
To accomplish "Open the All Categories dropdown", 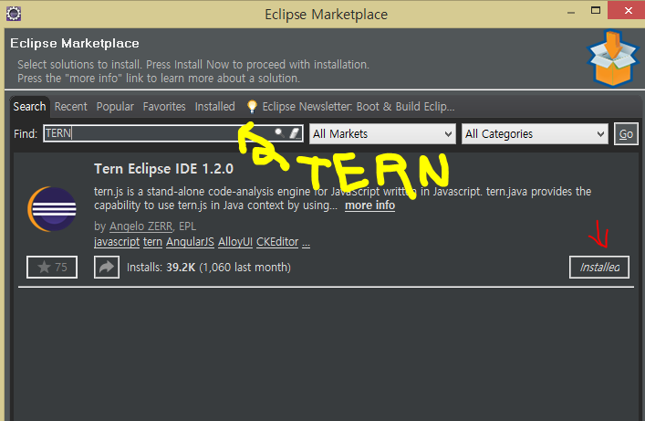I will (x=535, y=134).
